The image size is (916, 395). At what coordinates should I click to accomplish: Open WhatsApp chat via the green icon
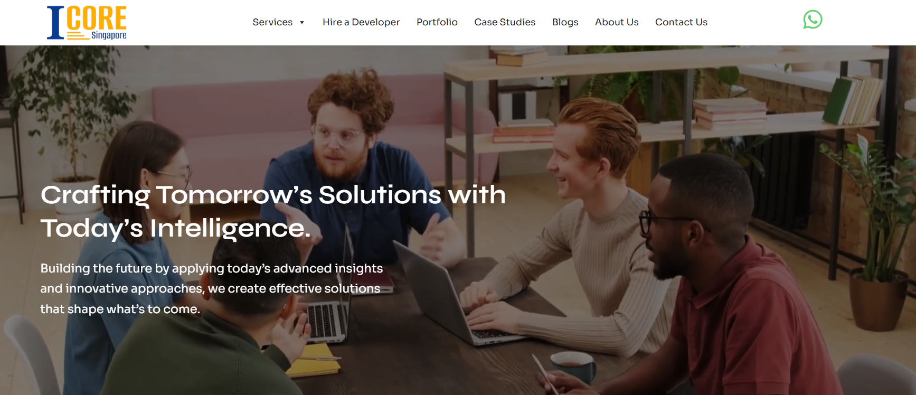[813, 20]
